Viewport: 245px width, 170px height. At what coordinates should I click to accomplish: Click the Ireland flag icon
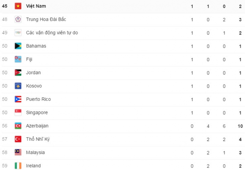coord(18,166)
